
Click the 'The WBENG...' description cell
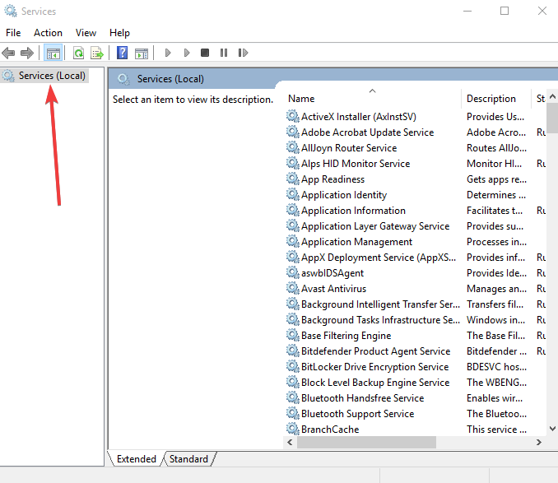click(496, 383)
